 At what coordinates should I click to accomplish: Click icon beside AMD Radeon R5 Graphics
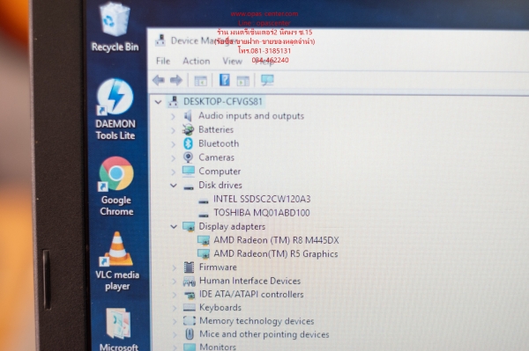click(204, 253)
